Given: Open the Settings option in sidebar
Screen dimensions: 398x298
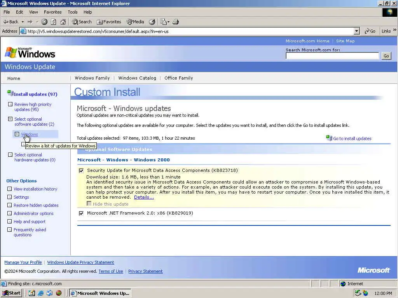Looking at the screenshot, I should click(x=21, y=197).
